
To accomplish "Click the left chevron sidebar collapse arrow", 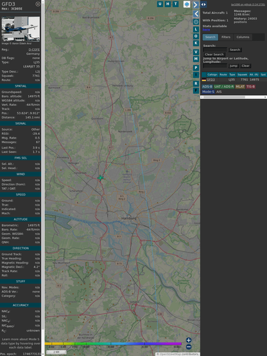I will pos(196,13).
